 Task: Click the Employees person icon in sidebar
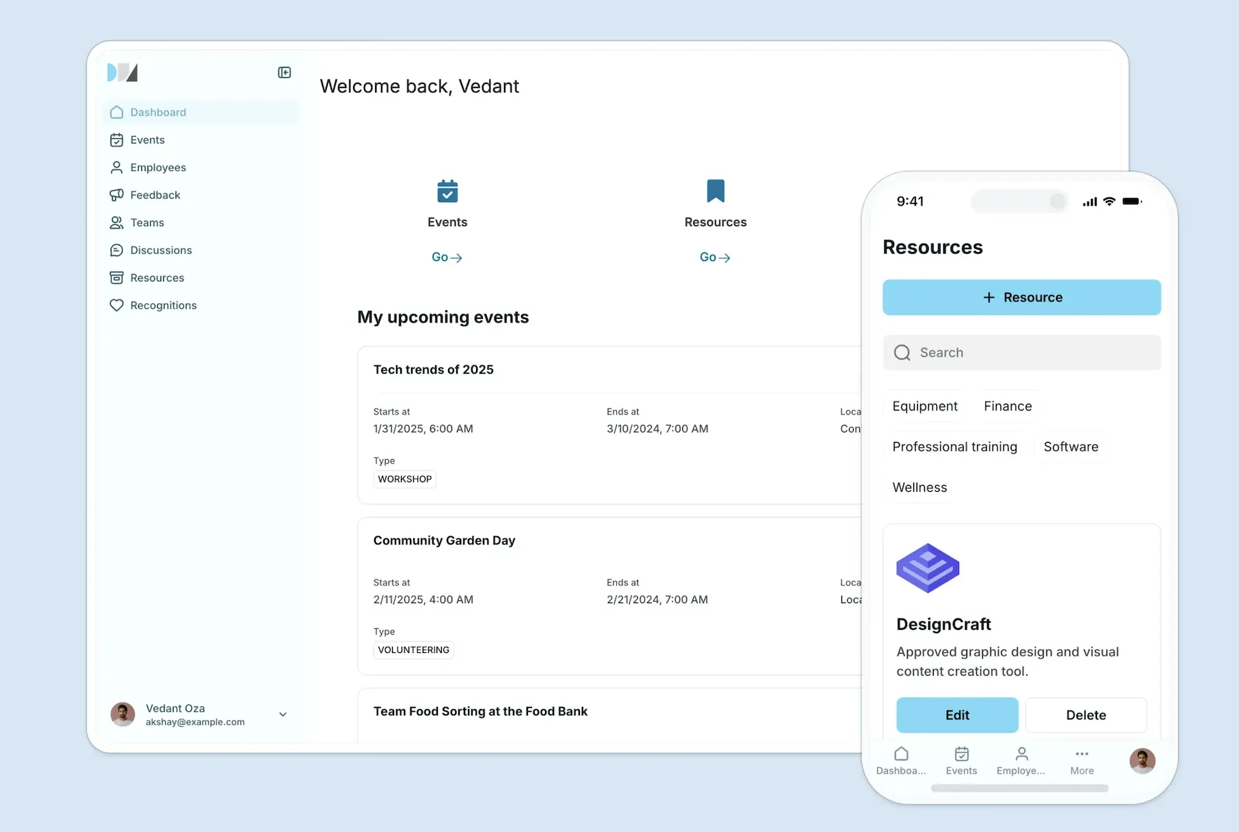coord(117,167)
